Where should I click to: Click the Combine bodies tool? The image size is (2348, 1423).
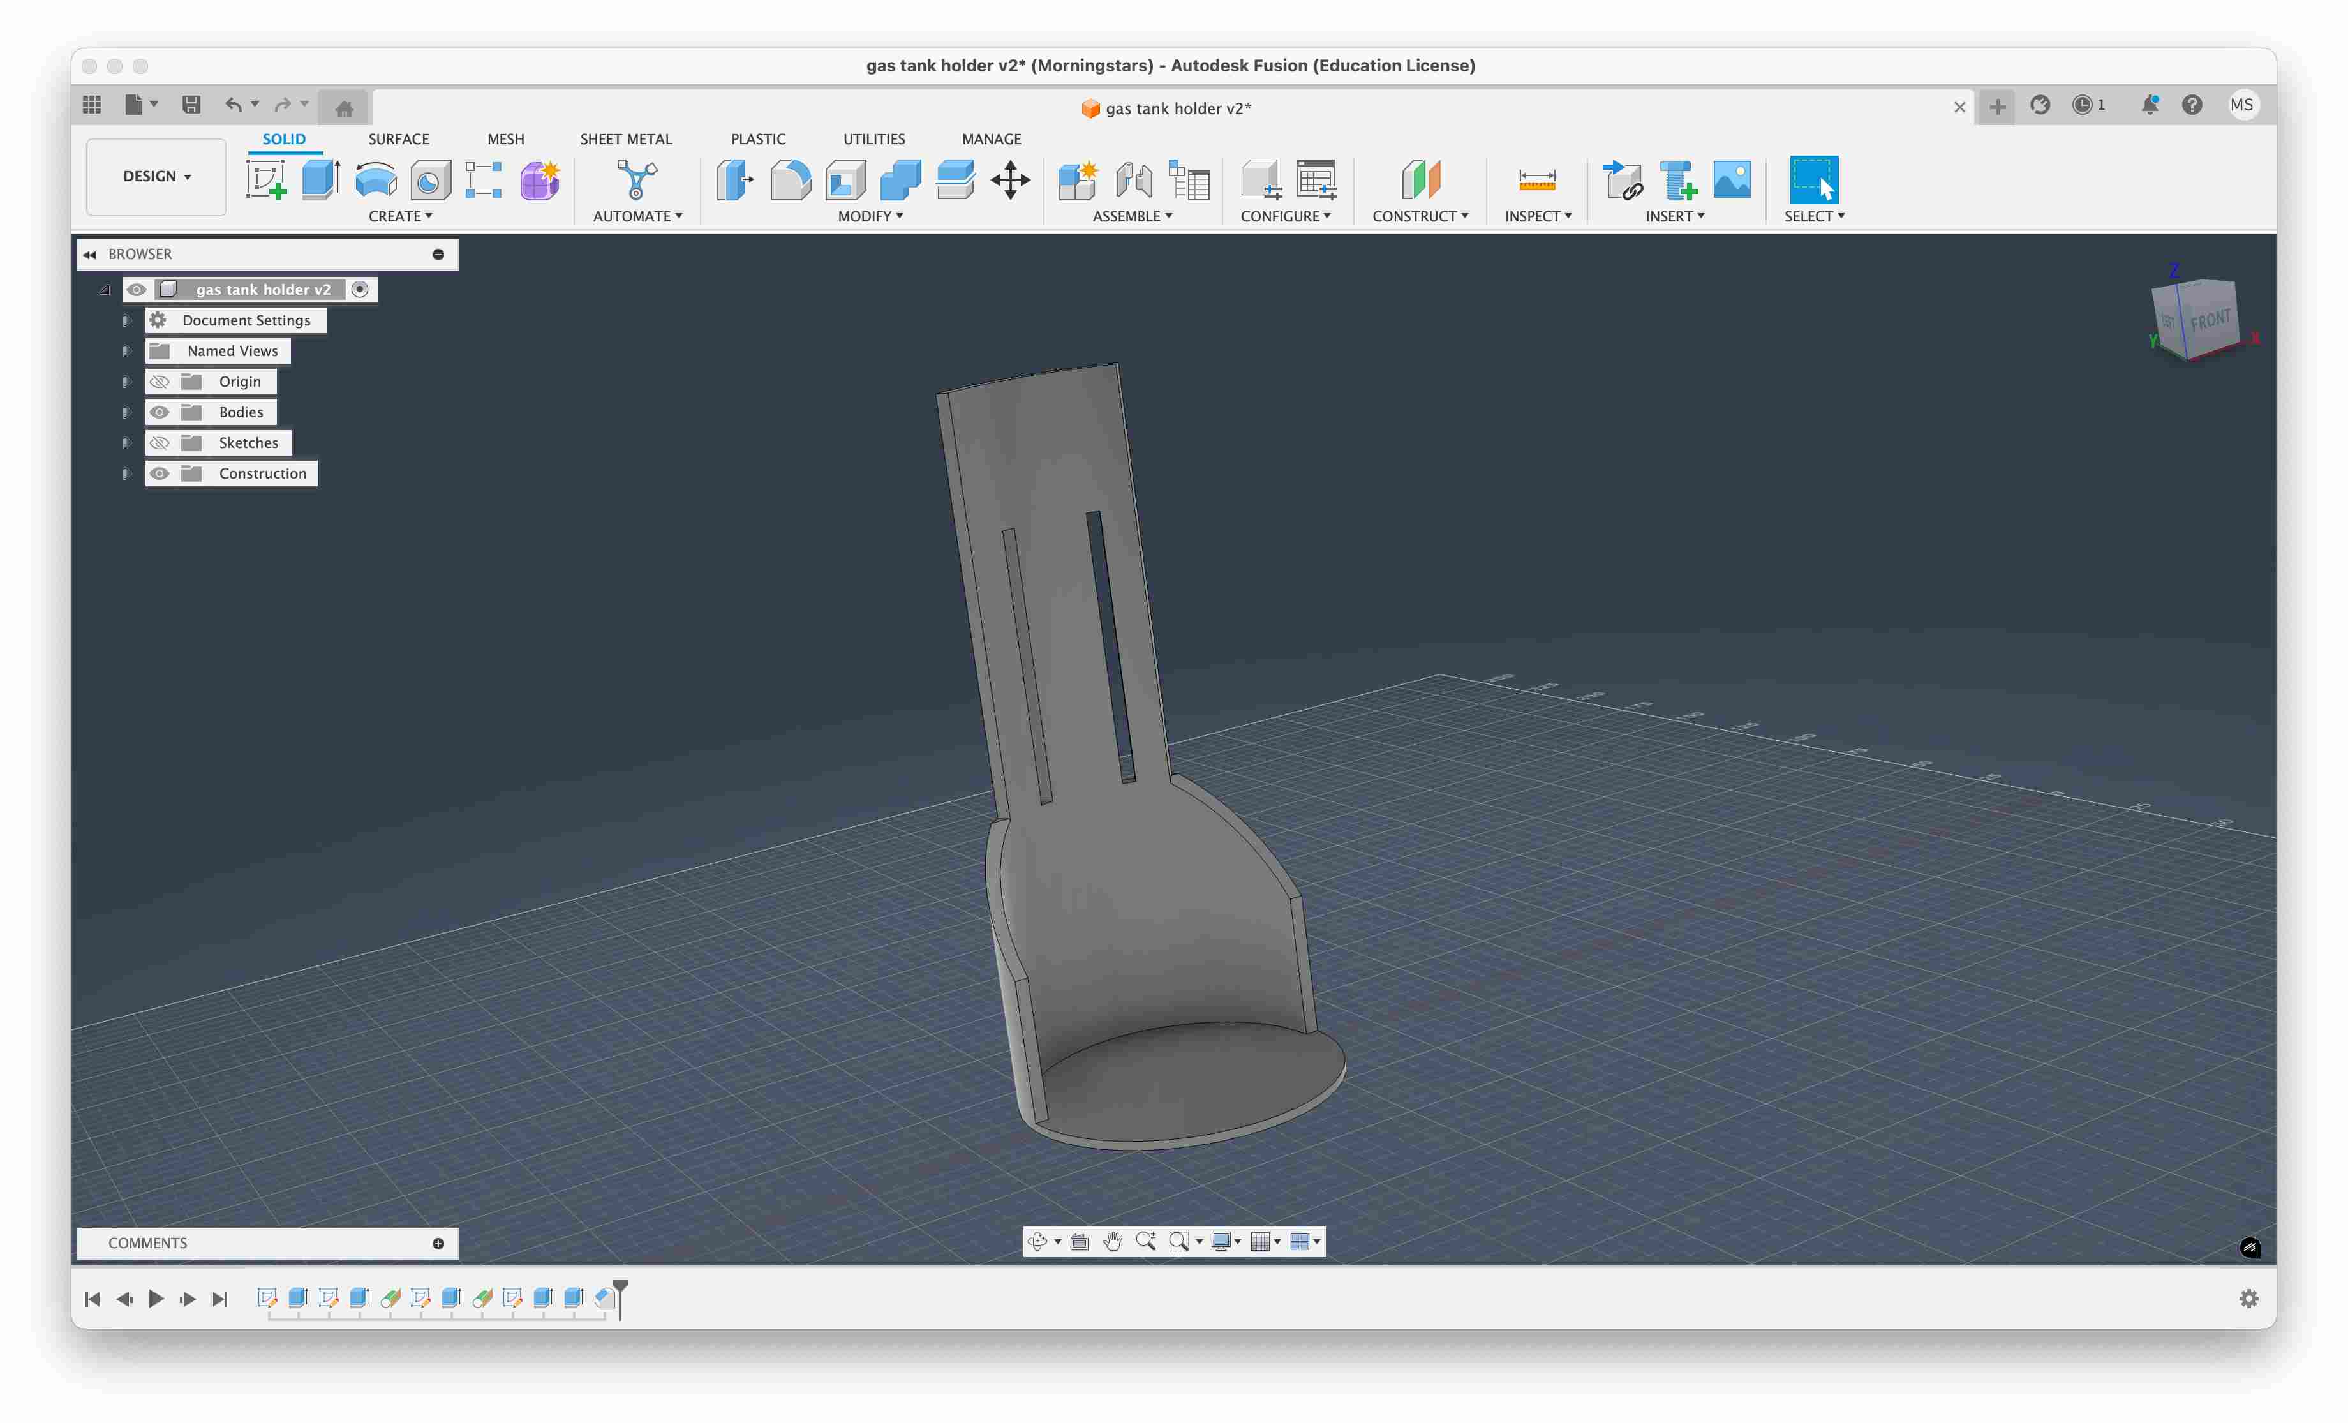pyautogui.click(x=900, y=179)
